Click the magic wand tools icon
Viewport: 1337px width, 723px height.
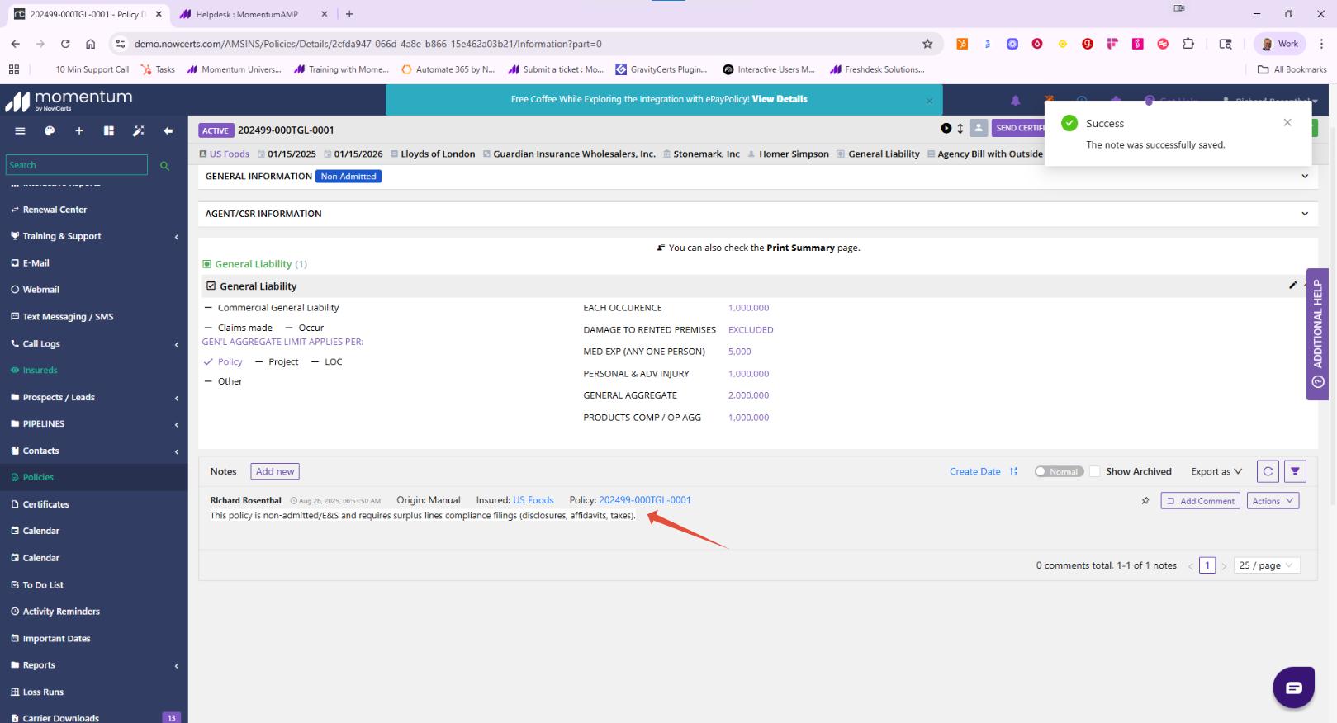(139, 130)
